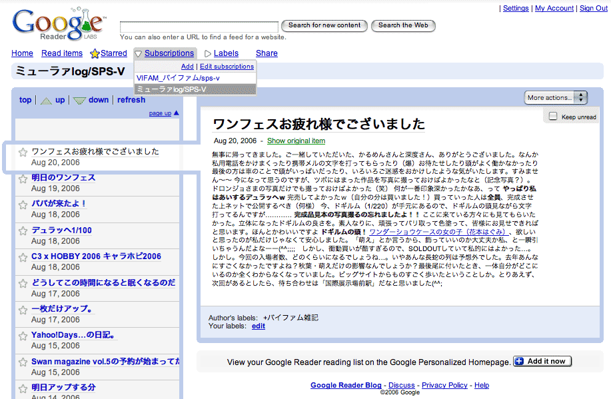Star the Yahoo!Days…の日記。 item
This screenshot has height=399, width=611.
click(23, 335)
